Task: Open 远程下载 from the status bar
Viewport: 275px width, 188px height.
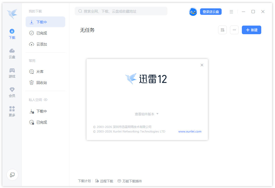Action: (x=104, y=181)
